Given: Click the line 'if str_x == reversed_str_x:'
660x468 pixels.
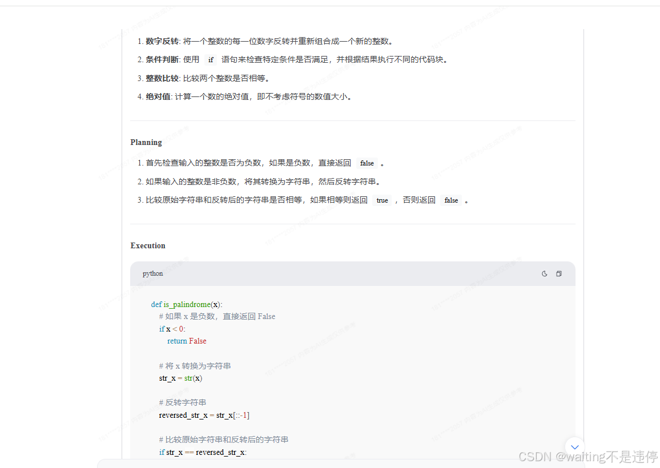Looking at the screenshot, I should pyautogui.click(x=203, y=452).
